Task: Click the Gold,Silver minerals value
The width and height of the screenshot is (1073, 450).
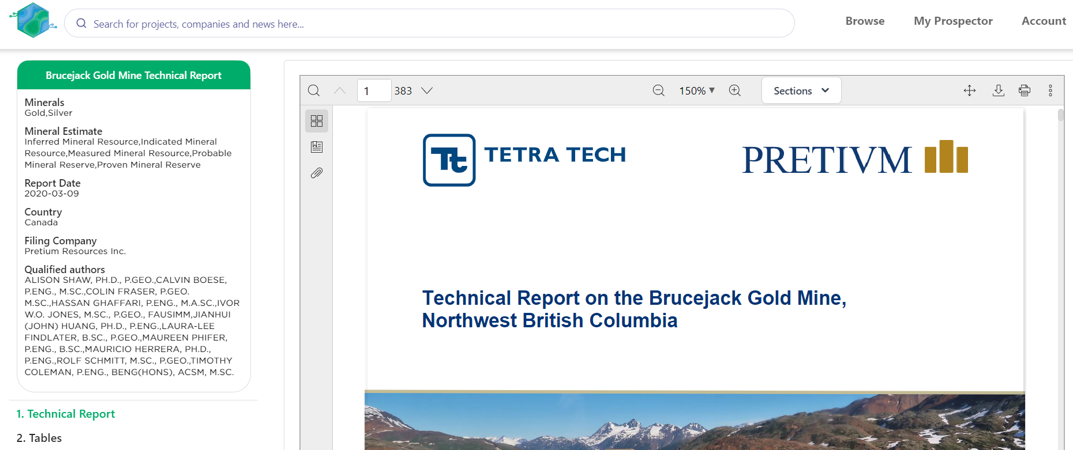Action: tap(48, 113)
